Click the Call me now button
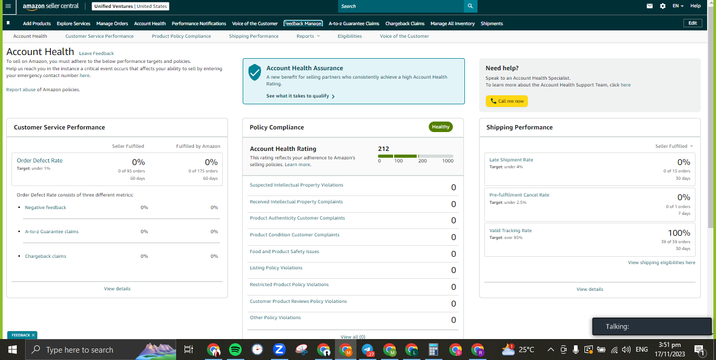This screenshot has height=360, width=716. (507, 101)
